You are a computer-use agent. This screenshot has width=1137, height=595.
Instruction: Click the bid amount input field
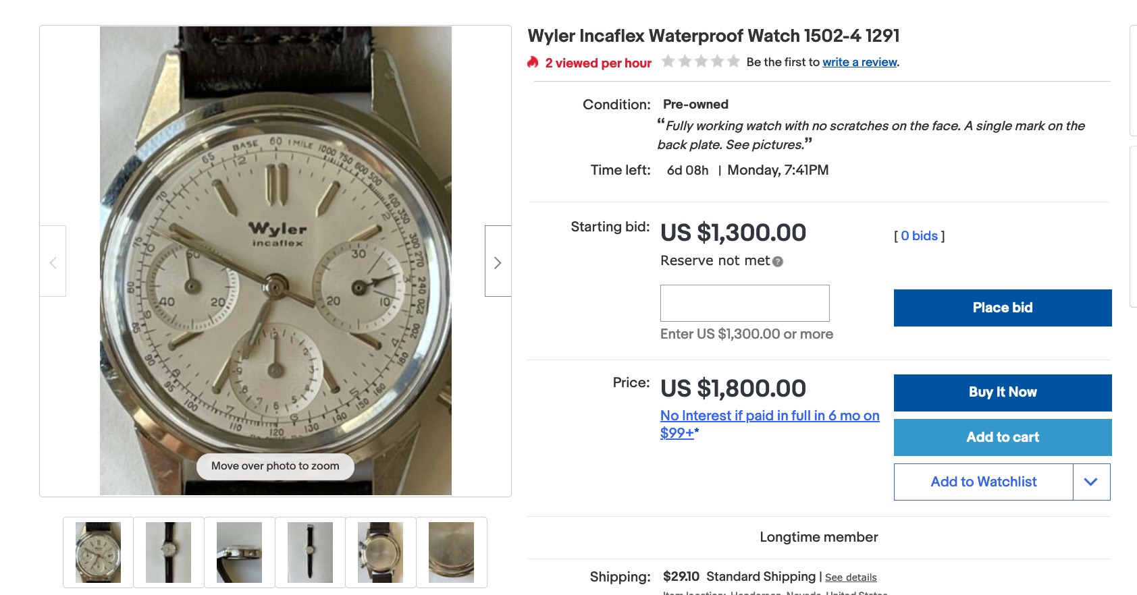pyautogui.click(x=745, y=303)
